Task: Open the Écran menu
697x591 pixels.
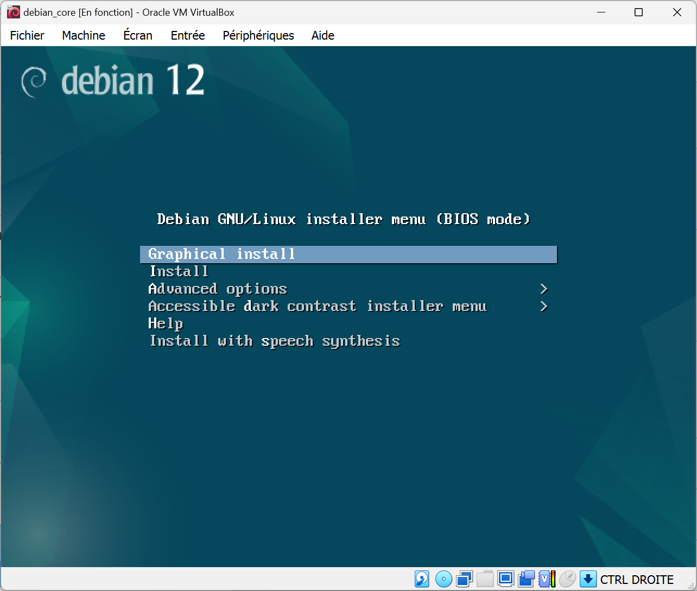Action: 138,35
